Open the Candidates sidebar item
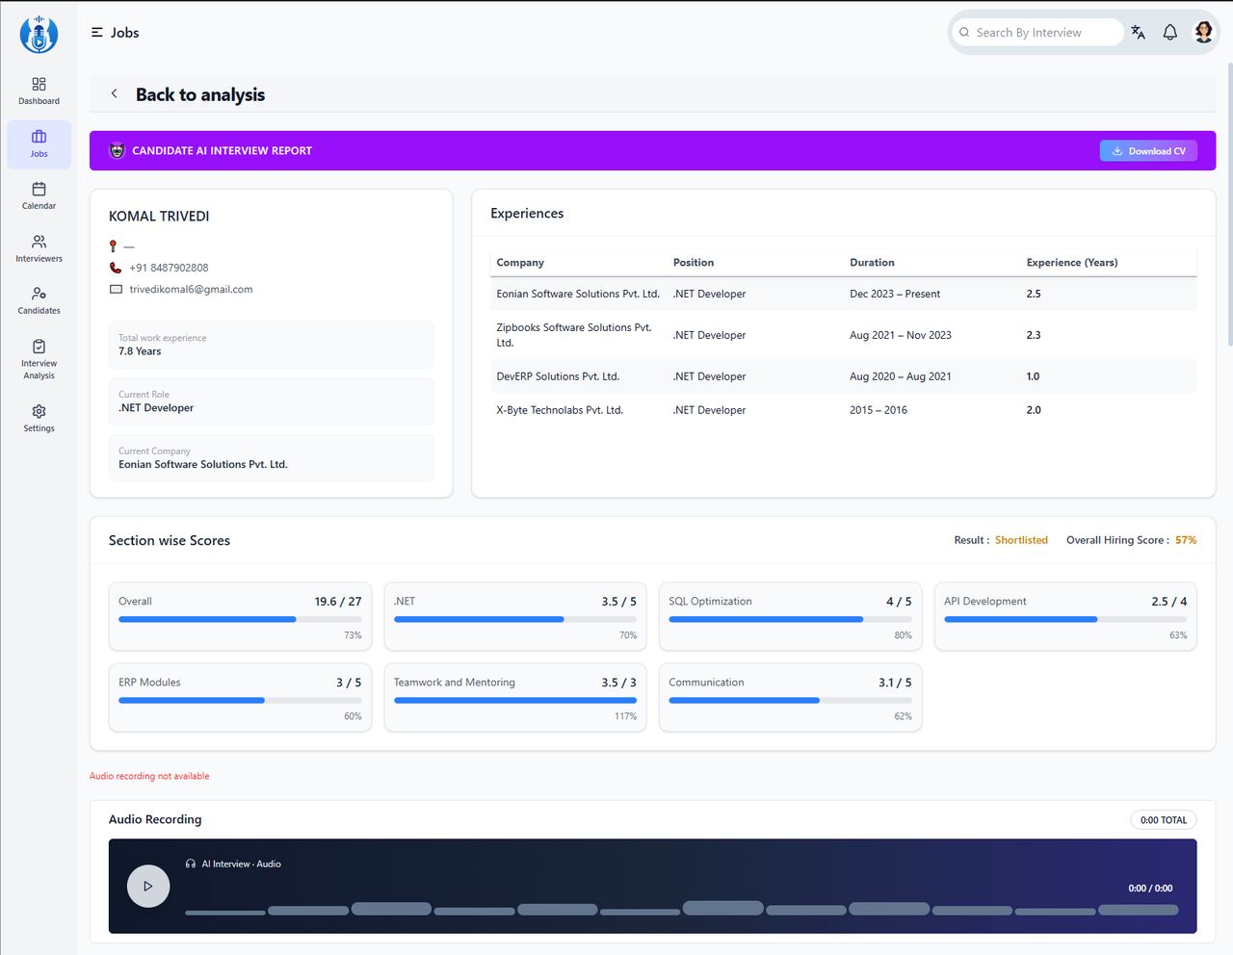The width and height of the screenshot is (1233, 955). pyautogui.click(x=39, y=300)
